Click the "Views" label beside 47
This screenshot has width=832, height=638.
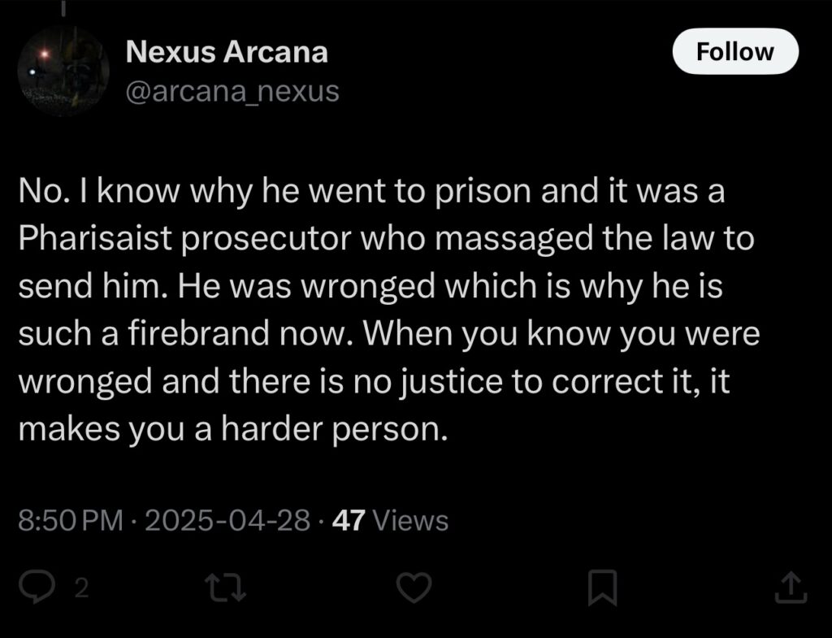click(410, 519)
